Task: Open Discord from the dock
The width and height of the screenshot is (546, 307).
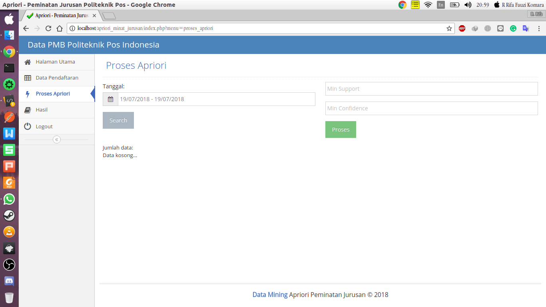Action: pyautogui.click(x=9, y=281)
